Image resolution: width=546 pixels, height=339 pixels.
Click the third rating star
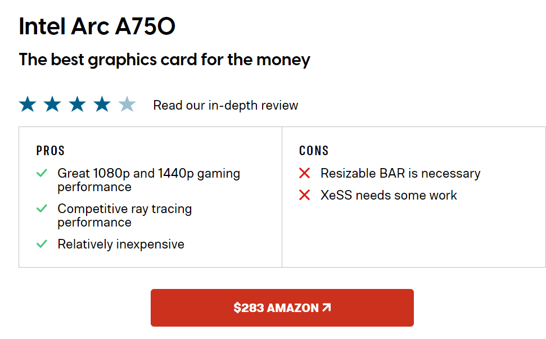coord(77,105)
